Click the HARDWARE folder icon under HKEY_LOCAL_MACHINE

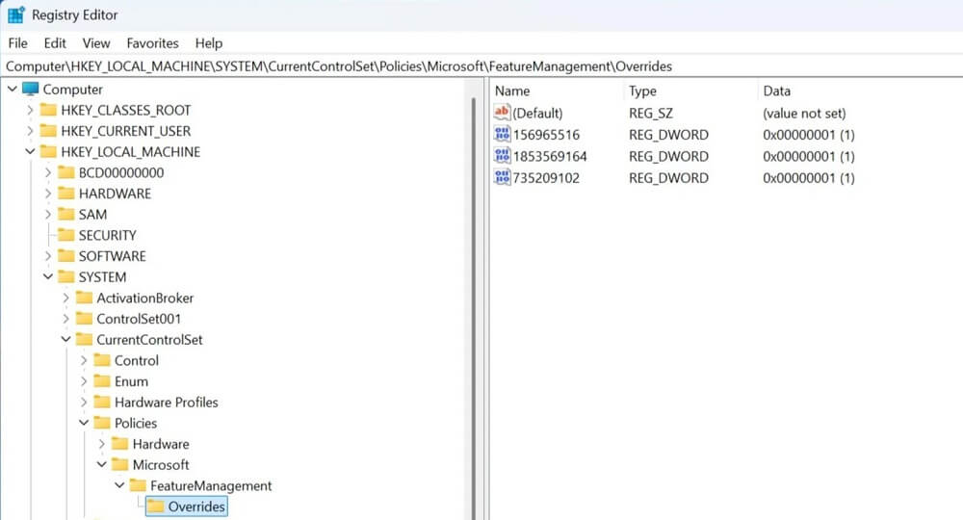[x=65, y=194]
